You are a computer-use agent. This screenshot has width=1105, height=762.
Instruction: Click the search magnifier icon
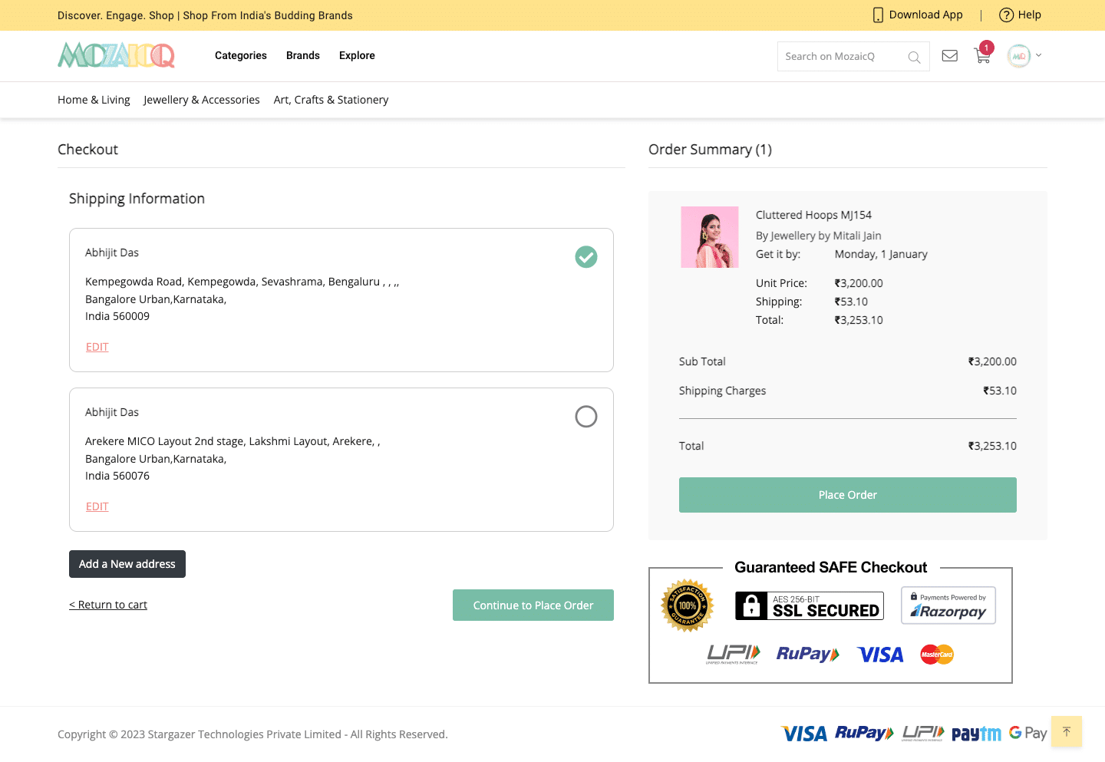pyautogui.click(x=914, y=57)
